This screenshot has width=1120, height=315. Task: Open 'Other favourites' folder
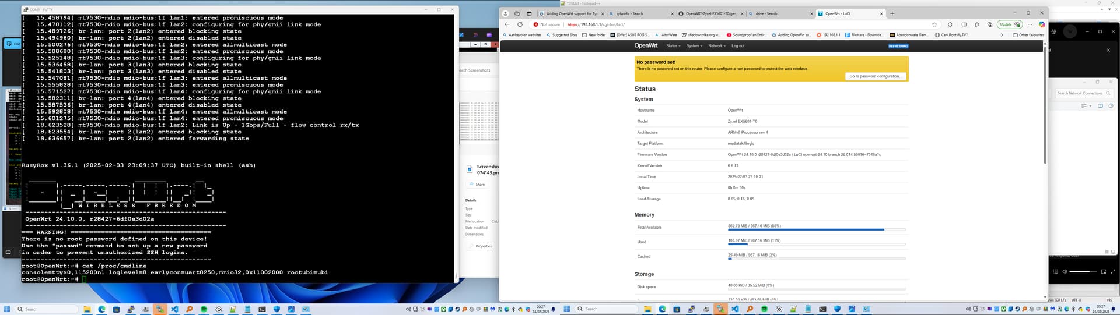pos(1028,35)
